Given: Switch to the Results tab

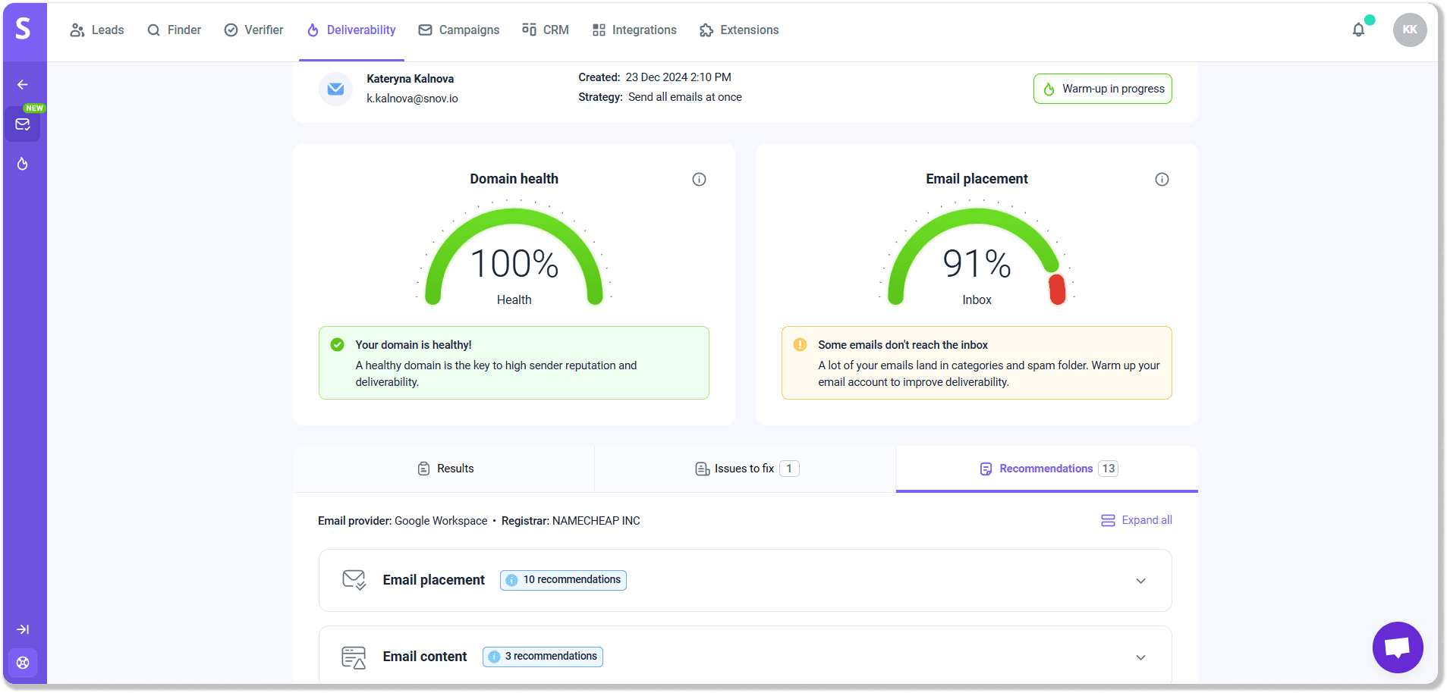Looking at the screenshot, I should click(x=445, y=469).
